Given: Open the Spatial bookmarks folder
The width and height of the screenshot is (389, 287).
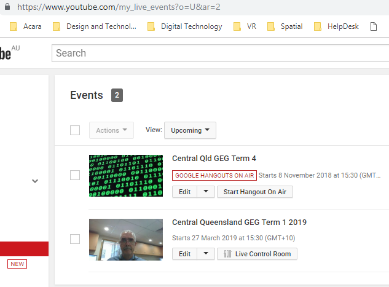Looking at the screenshot, I should point(285,26).
